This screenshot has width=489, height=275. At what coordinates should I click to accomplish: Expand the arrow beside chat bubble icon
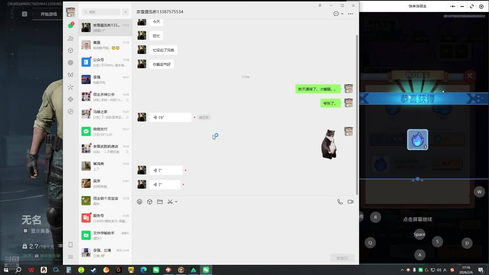tap(342, 14)
